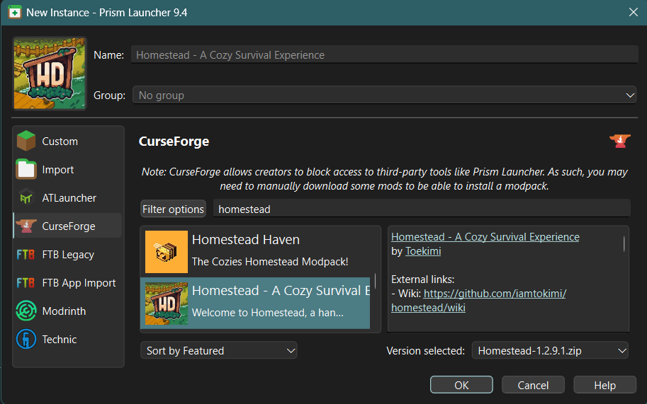Viewport: 647px width, 404px height.
Task: Switch to the Import page
Action: pos(68,170)
